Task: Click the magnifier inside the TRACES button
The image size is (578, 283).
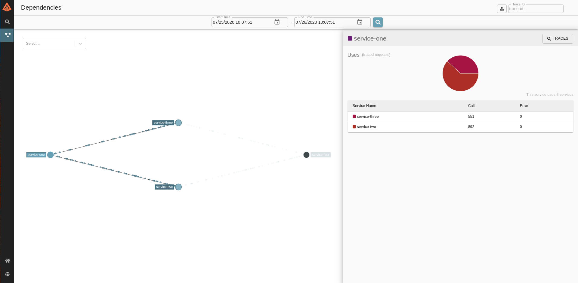Action: point(549,38)
